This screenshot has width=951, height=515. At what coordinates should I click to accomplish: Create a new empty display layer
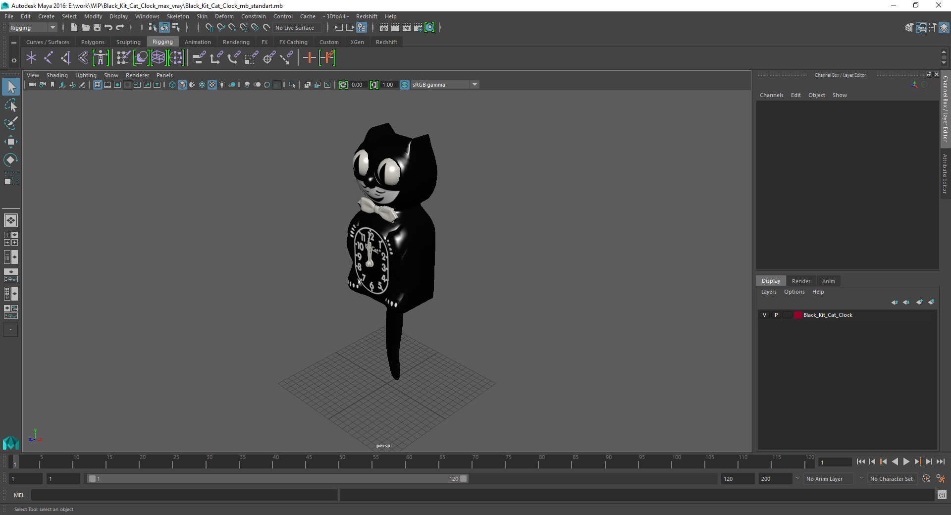[x=919, y=302]
